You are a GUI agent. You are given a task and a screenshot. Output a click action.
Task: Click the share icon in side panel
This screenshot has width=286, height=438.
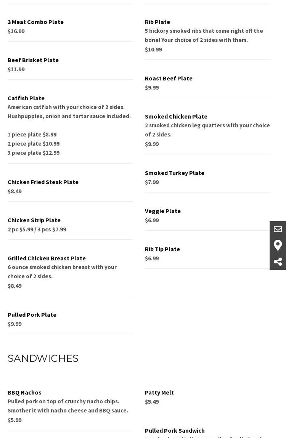click(278, 262)
